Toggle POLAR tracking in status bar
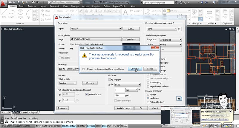Image resolution: width=239 pixels, height=128 pixels. coord(65,126)
